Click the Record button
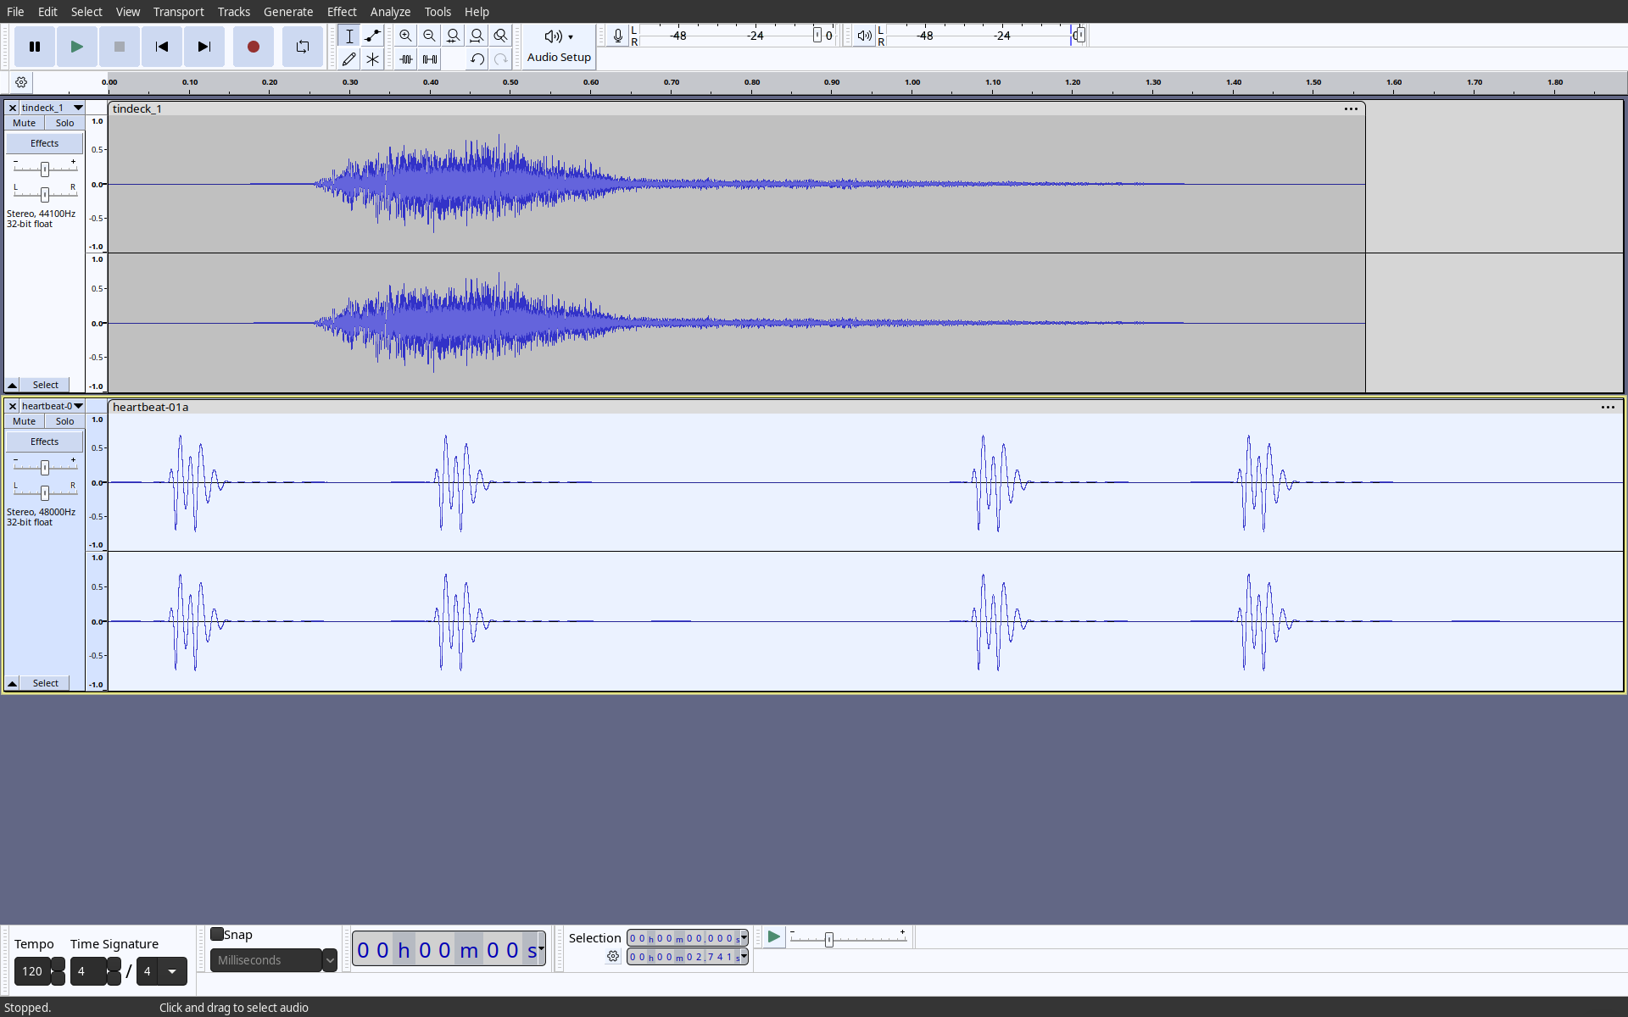Screen dimensions: 1628x1017 click(x=253, y=47)
